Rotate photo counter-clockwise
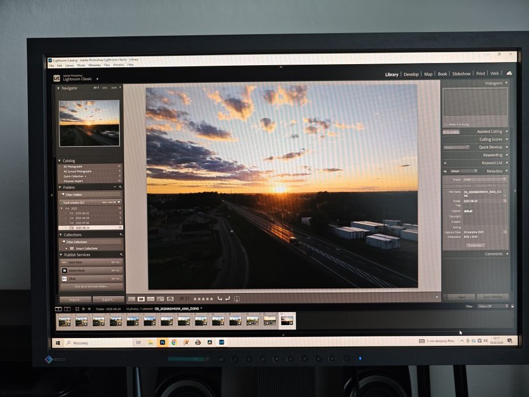The height and width of the screenshot is (397, 529). 219,299
